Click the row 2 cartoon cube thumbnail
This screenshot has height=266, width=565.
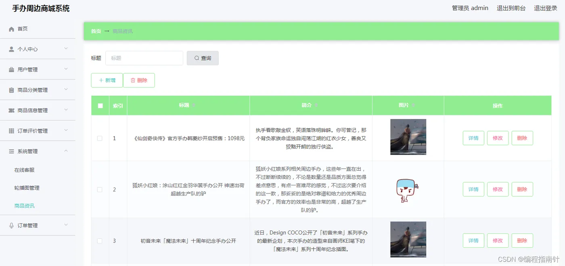point(408,189)
